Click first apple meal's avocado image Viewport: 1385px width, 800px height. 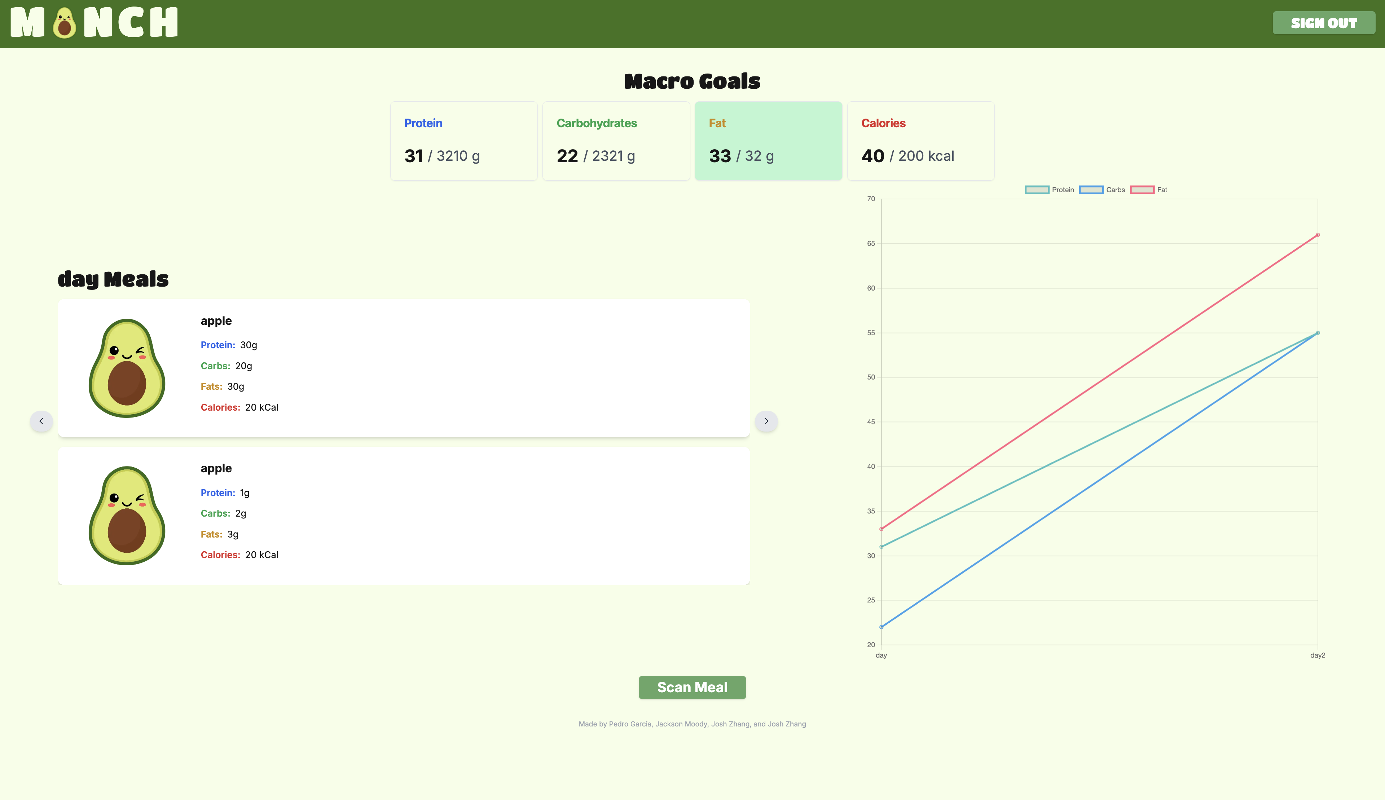pyautogui.click(x=127, y=368)
